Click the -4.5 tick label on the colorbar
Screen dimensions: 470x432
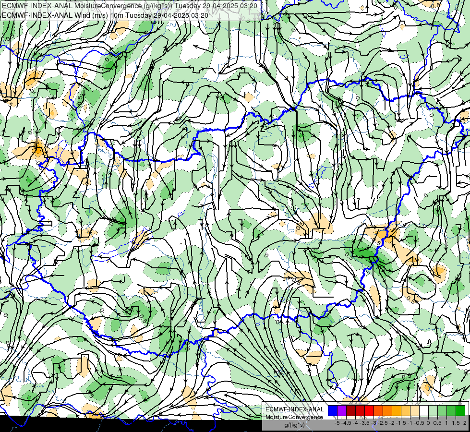point(346,423)
